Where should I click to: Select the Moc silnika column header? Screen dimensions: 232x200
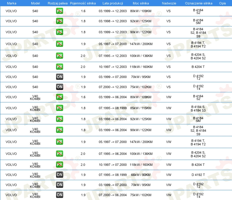[x=141, y=3]
